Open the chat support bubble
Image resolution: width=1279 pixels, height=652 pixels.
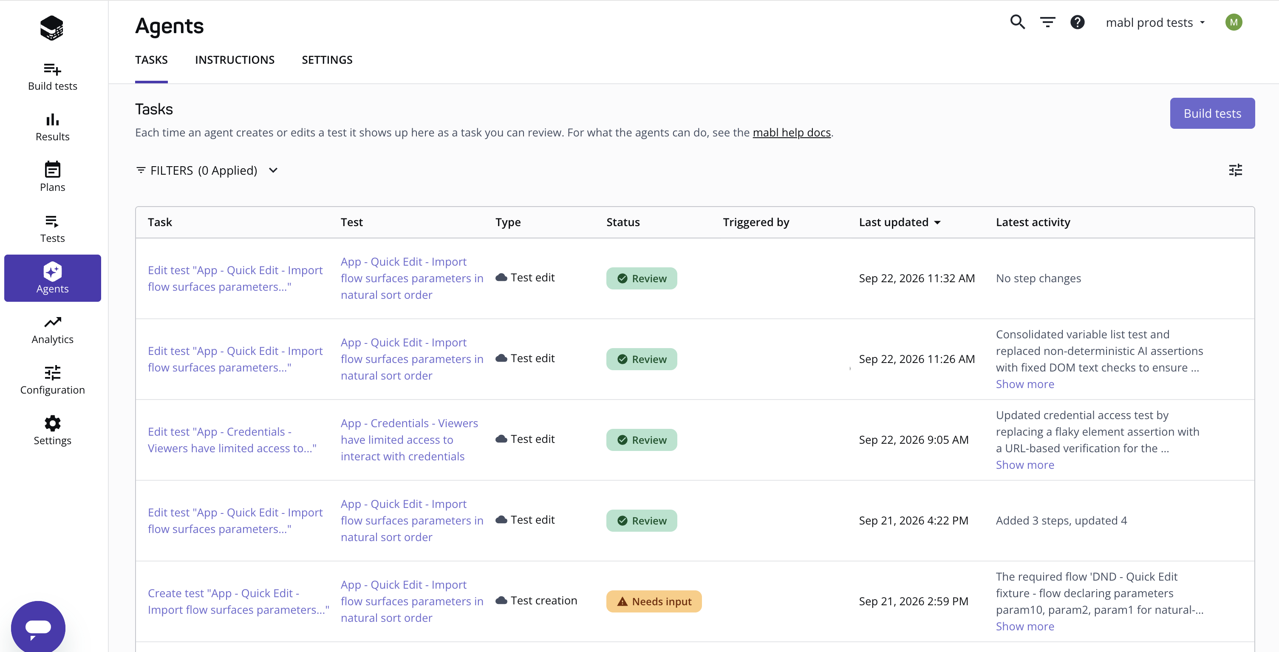[38, 627]
